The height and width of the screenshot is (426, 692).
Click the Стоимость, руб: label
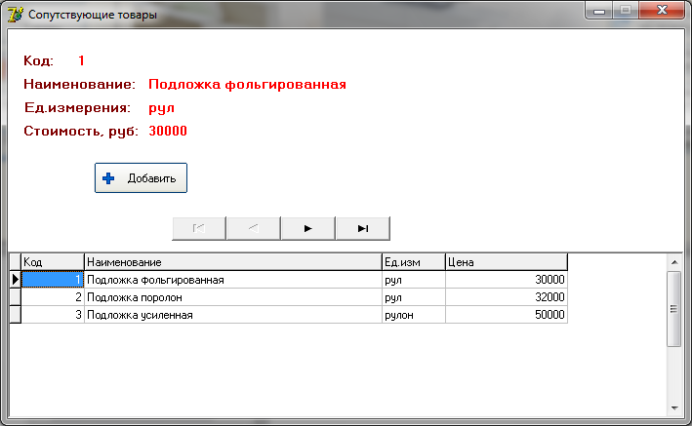pos(81,131)
